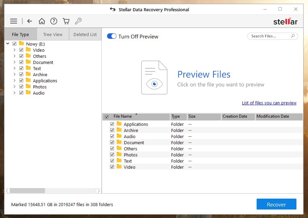The width and height of the screenshot is (308, 218).
Task: Sort by the Size column header
Action: [204, 117]
